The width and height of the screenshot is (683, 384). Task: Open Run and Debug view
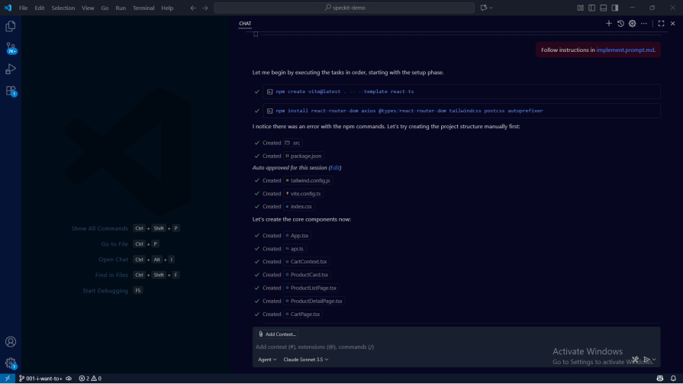11,69
